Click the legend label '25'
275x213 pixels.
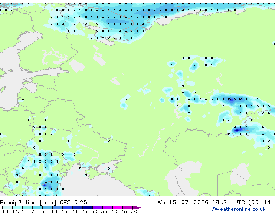(84, 211)
